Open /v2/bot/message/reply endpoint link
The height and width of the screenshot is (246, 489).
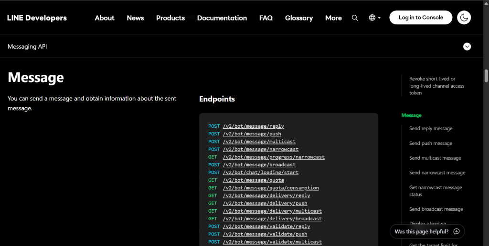pos(253,126)
